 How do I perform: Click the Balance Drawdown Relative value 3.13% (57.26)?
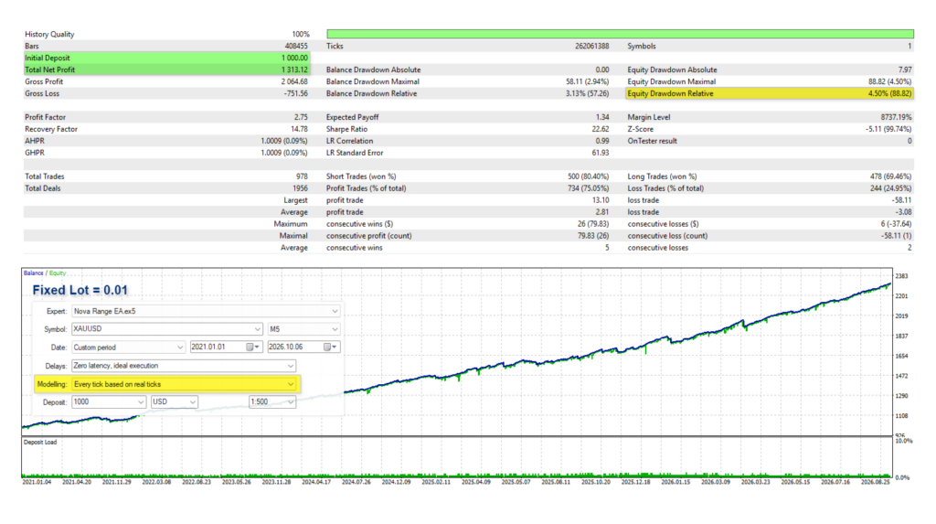pos(588,94)
